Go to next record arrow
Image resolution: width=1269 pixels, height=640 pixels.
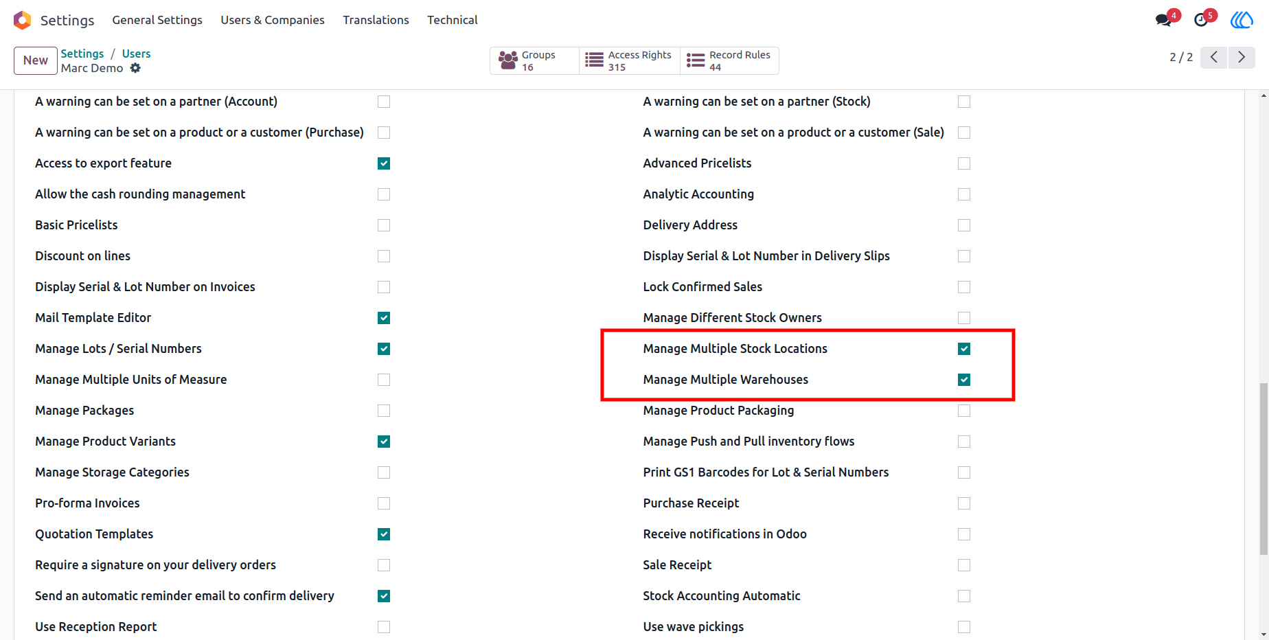(x=1242, y=57)
